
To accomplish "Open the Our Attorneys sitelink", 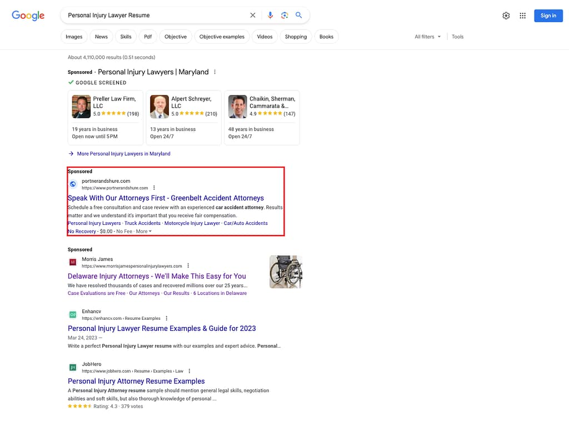I will (x=144, y=293).
